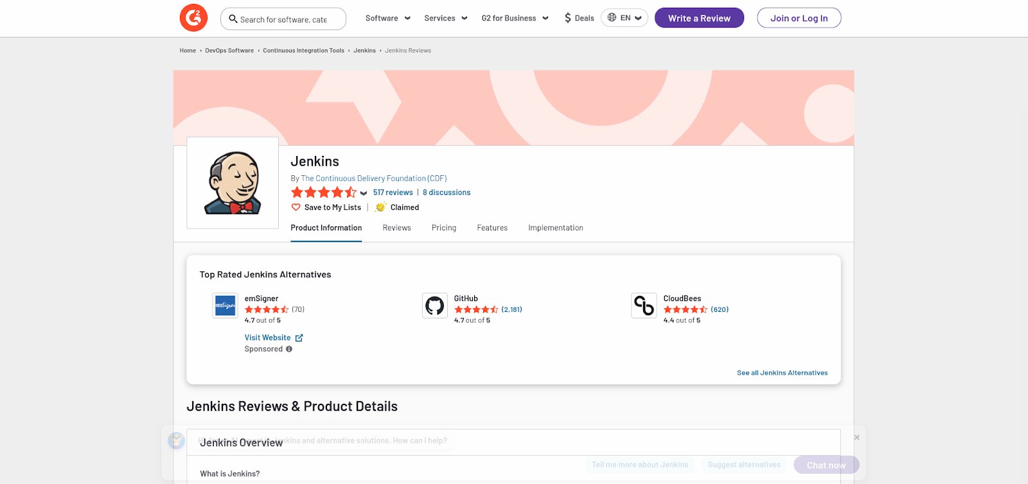This screenshot has width=1028, height=484.
Task: Open the 8 discussions link
Action: [x=447, y=193]
